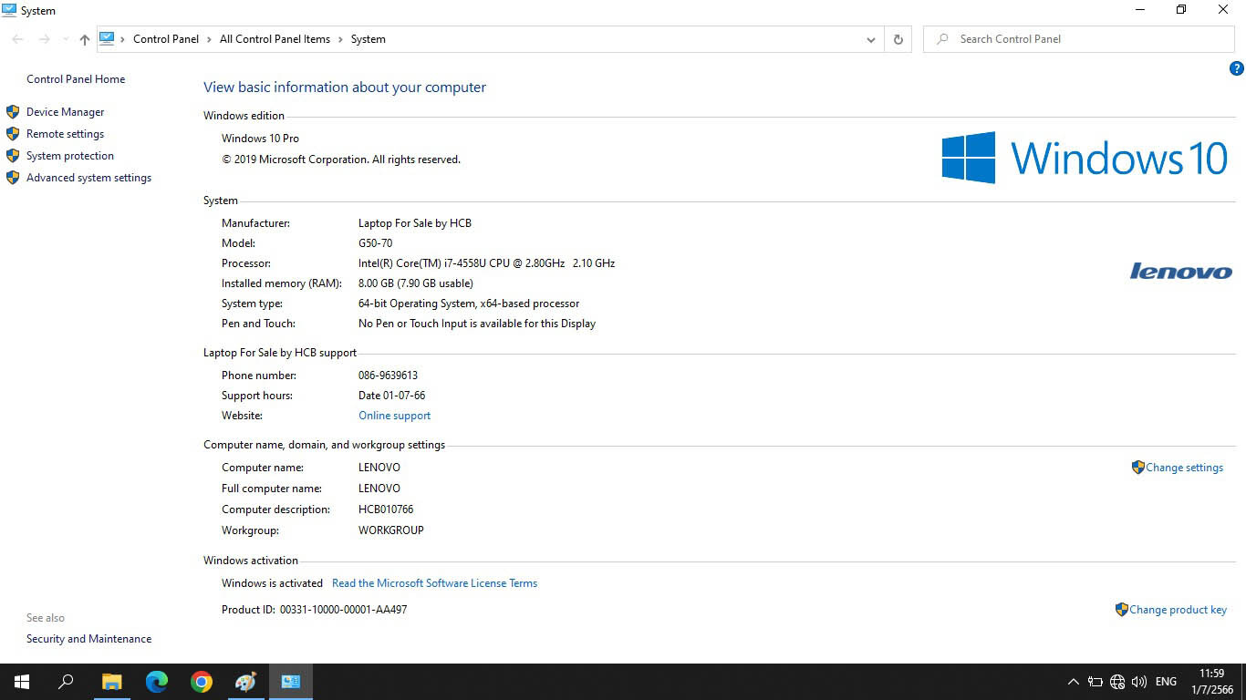Click the battery tray icon
The height and width of the screenshot is (700, 1246).
click(1095, 682)
